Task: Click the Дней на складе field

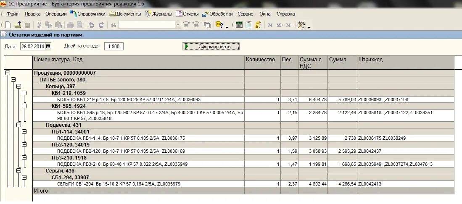Action: coord(114,47)
